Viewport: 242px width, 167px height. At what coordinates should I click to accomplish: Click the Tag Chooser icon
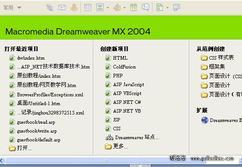tap(177, 7)
